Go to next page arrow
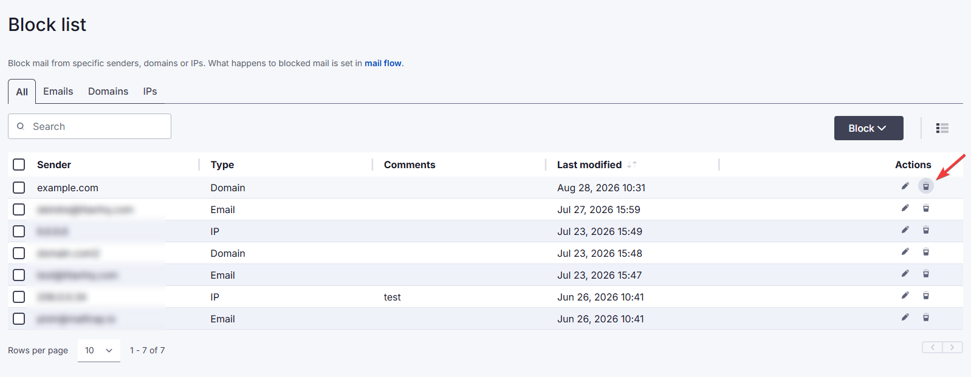The height and width of the screenshot is (377, 971). point(952,347)
